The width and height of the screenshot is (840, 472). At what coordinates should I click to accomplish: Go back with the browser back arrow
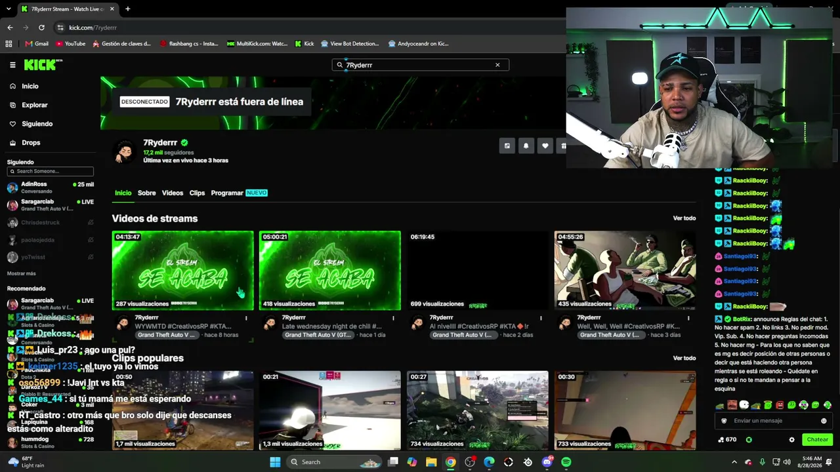10,28
